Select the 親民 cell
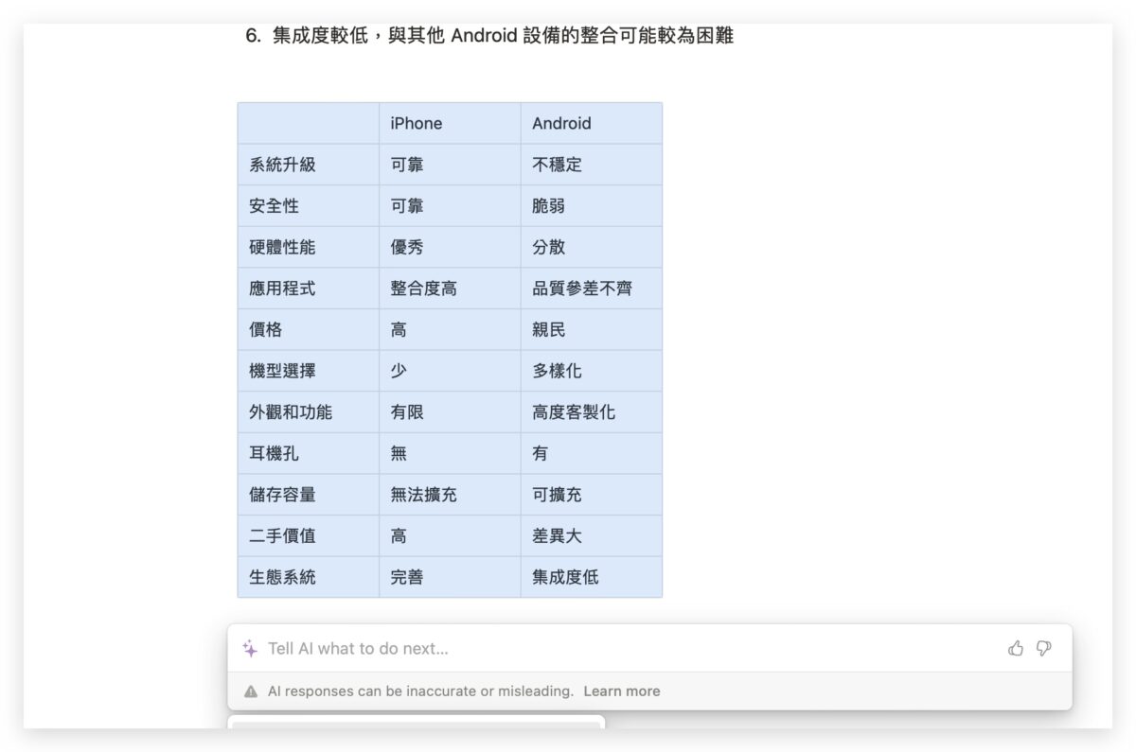 click(592, 330)
